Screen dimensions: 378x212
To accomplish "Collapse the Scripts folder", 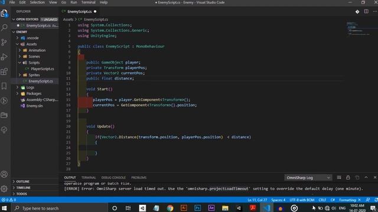I will [x=19, y=62].
